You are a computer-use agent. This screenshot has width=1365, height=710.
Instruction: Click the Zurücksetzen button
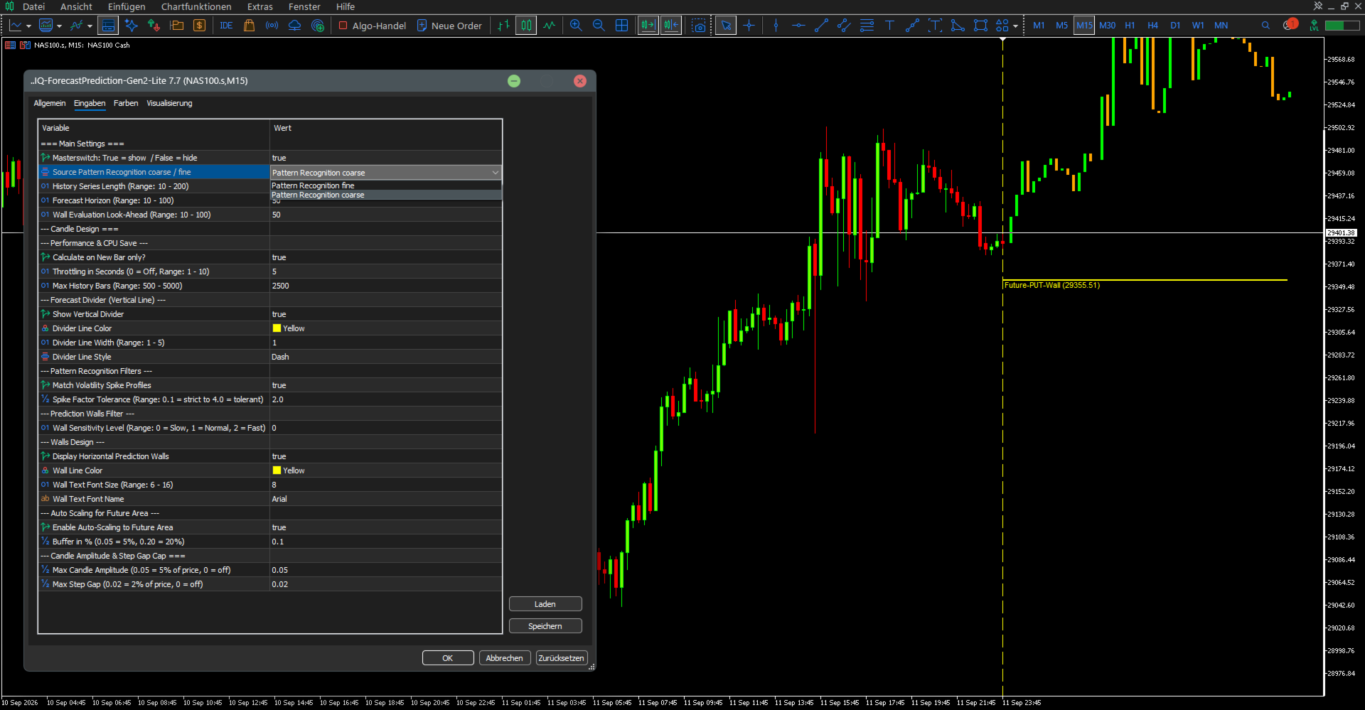562,658
